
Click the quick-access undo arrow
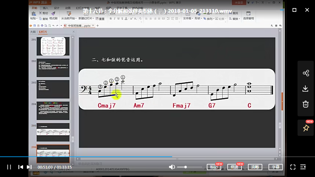[x=53, y=26]
